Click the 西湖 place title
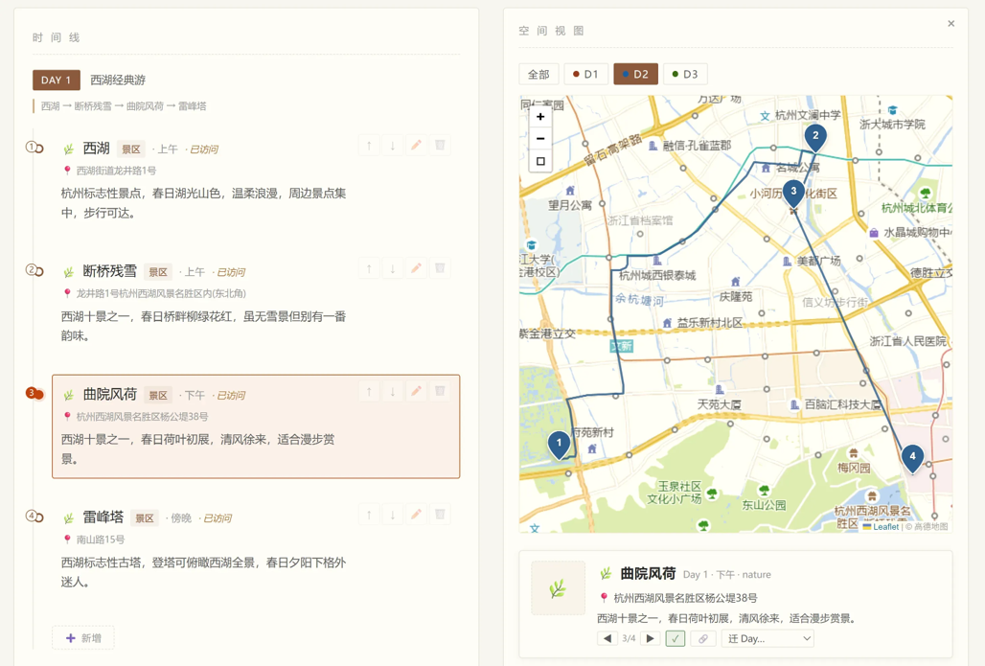 (x=96, y=149)
